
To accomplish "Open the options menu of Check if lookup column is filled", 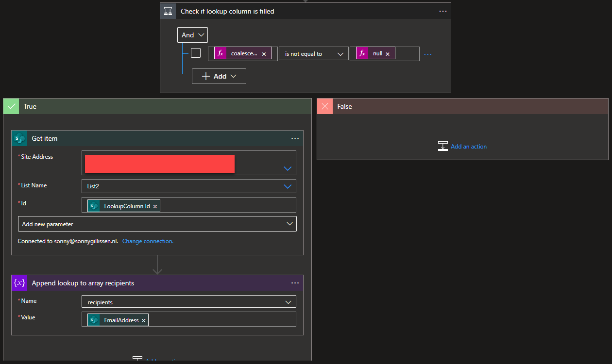I will tap(442, 11).
